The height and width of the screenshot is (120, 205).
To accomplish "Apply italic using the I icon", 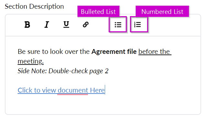I will pyautogui.click(x=47, y=25).
